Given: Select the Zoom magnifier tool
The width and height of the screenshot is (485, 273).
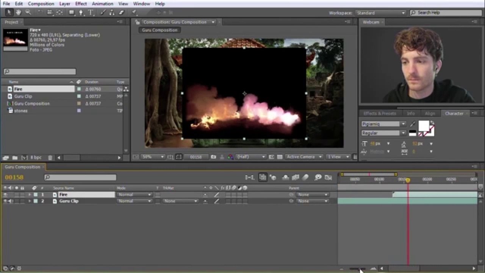Looking at the screenshot, I should (28, 13).
